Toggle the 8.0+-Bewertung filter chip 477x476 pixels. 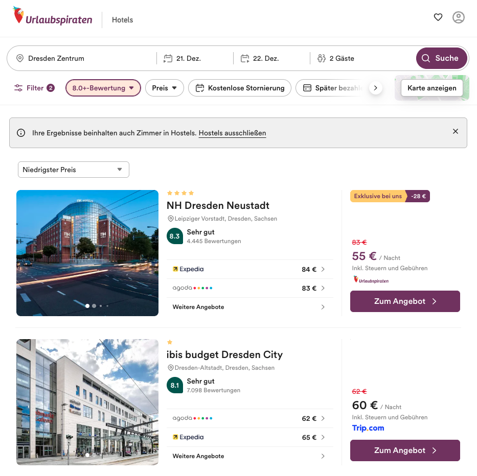click(x=103, y=88)
